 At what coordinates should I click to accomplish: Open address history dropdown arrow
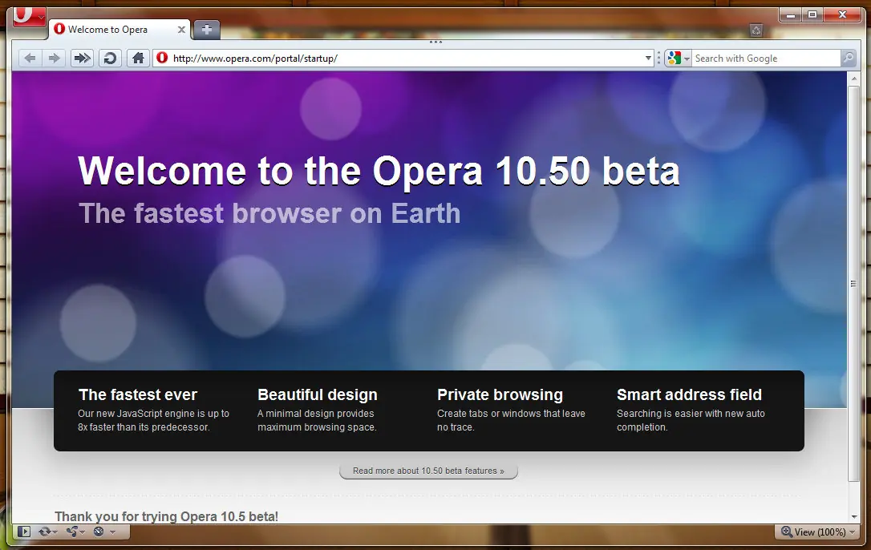click(648, 59)
